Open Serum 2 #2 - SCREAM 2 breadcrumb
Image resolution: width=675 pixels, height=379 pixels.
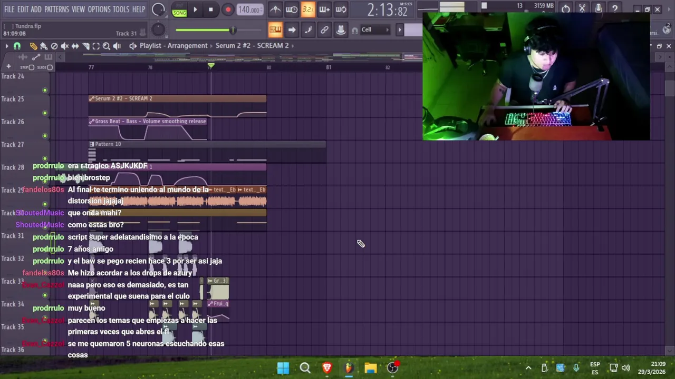click(x=252, y=46)
